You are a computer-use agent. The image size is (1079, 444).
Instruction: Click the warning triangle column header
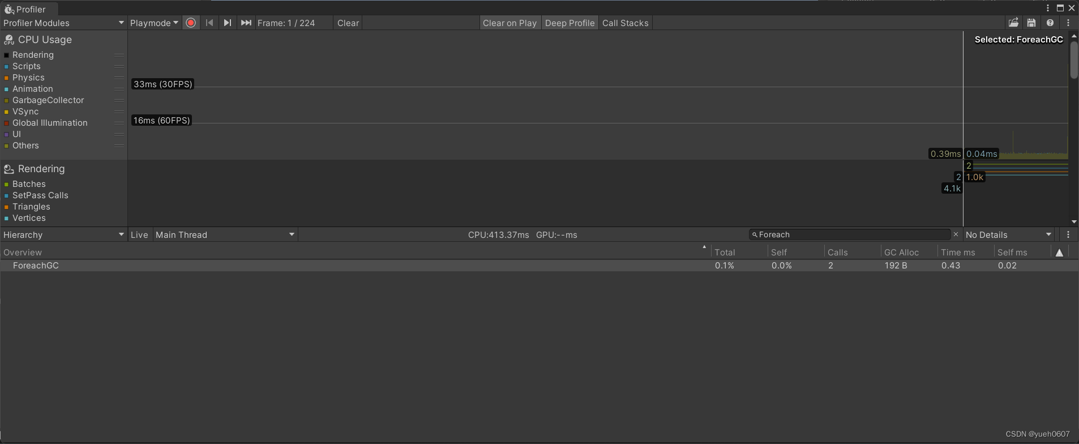tap(1059, 253)
